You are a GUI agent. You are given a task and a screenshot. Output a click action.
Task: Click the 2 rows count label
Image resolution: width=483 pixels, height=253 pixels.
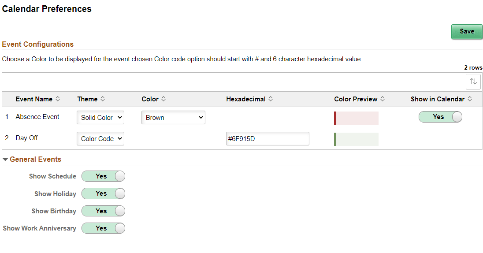pyautogui.click(x=473, y=67)
